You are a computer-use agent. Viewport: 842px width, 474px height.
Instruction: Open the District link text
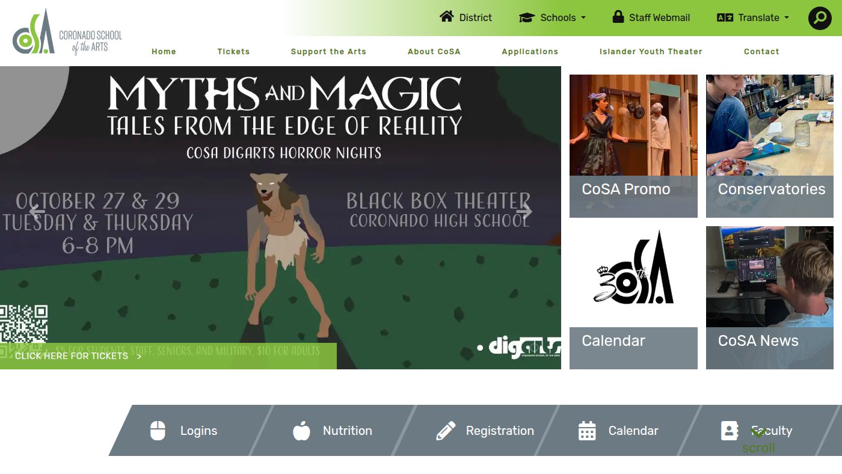click(x=476, y=17)
